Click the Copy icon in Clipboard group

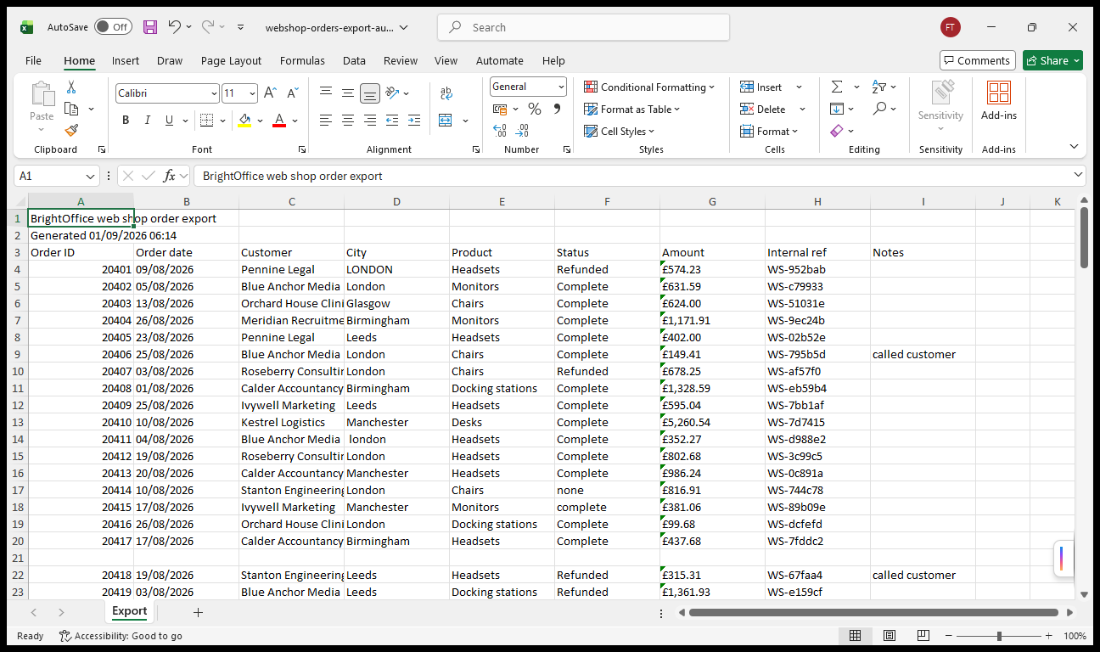tap(71, 109)
